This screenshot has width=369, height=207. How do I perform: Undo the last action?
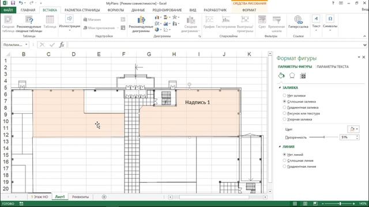click(x=21, y=3)
